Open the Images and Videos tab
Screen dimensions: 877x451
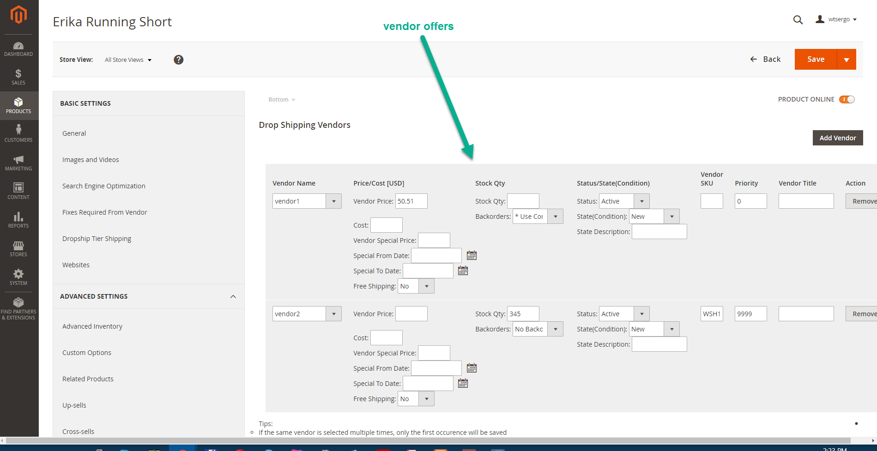91,160
